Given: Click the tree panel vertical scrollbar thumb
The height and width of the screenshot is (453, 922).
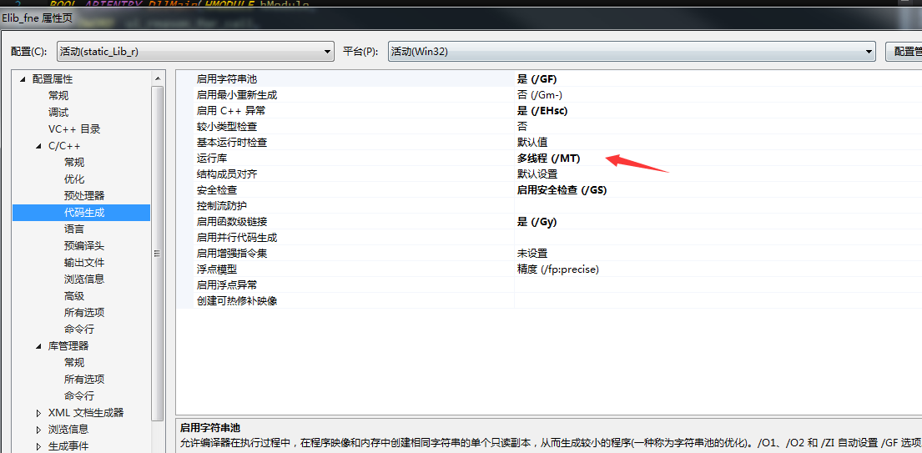Looking at the screenshot, I should pyautogui.click(x=157, y=253).
